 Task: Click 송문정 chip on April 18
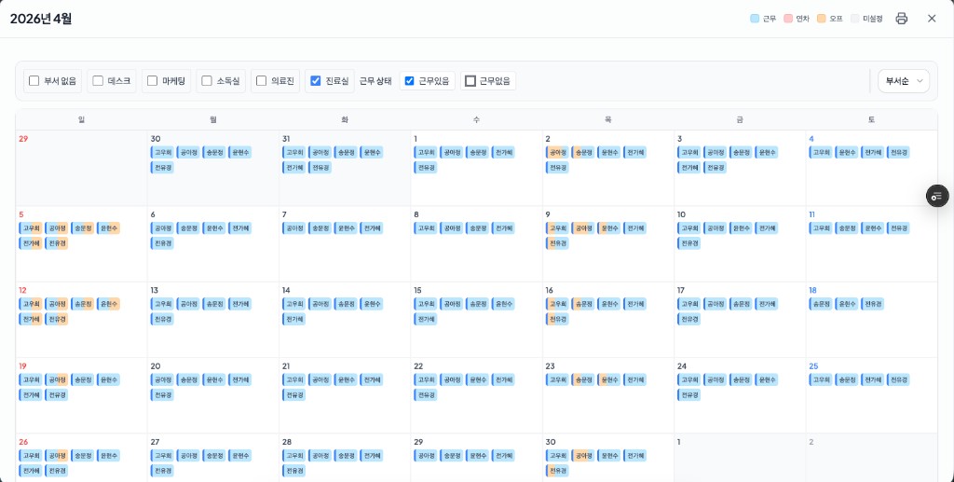(x=821, y=304)
